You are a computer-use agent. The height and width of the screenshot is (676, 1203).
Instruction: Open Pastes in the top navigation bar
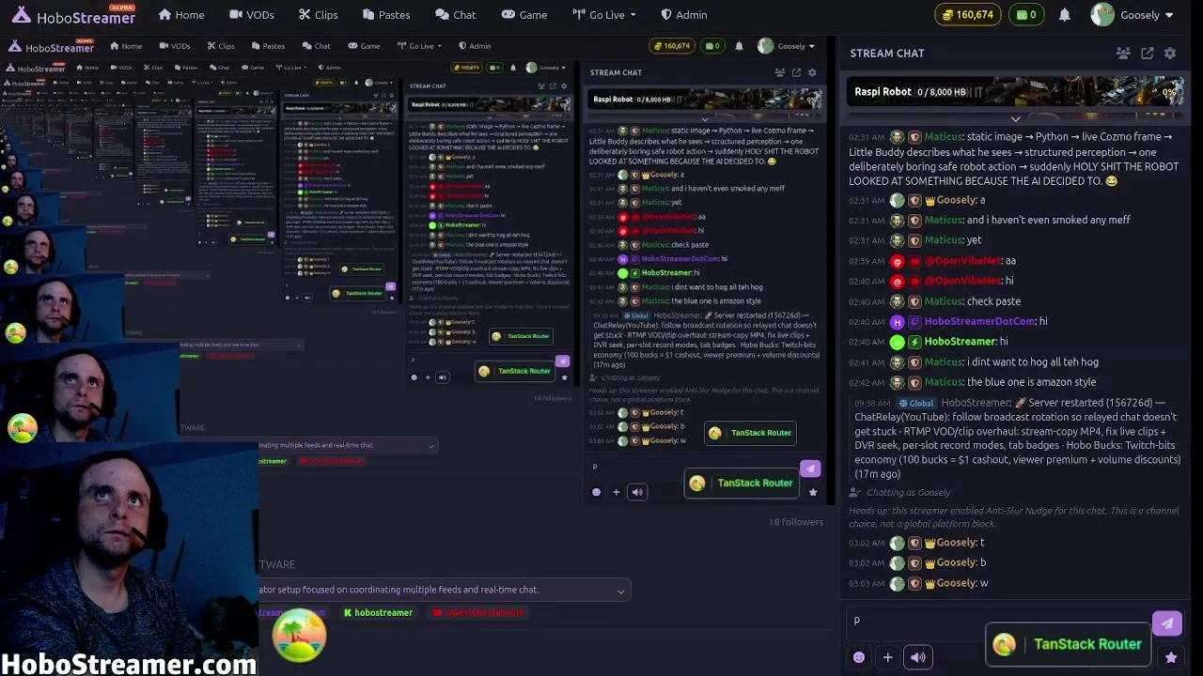384,15
